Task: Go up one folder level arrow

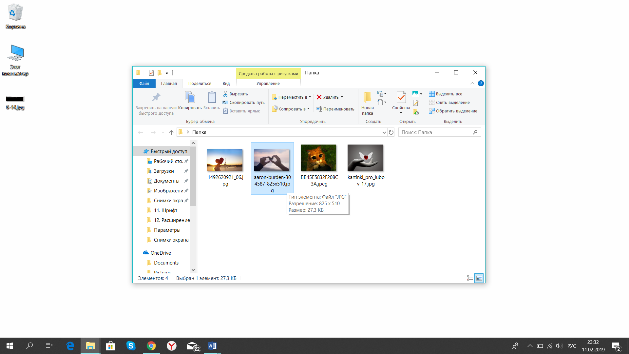Action: point(171,132)
